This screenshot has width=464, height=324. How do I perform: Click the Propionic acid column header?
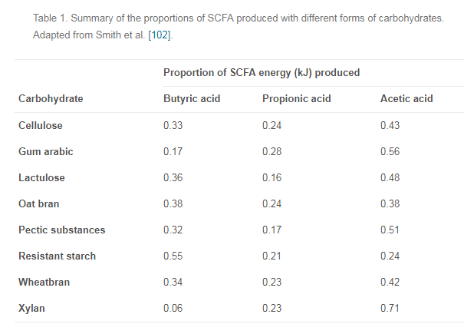(x=296, y=99)
